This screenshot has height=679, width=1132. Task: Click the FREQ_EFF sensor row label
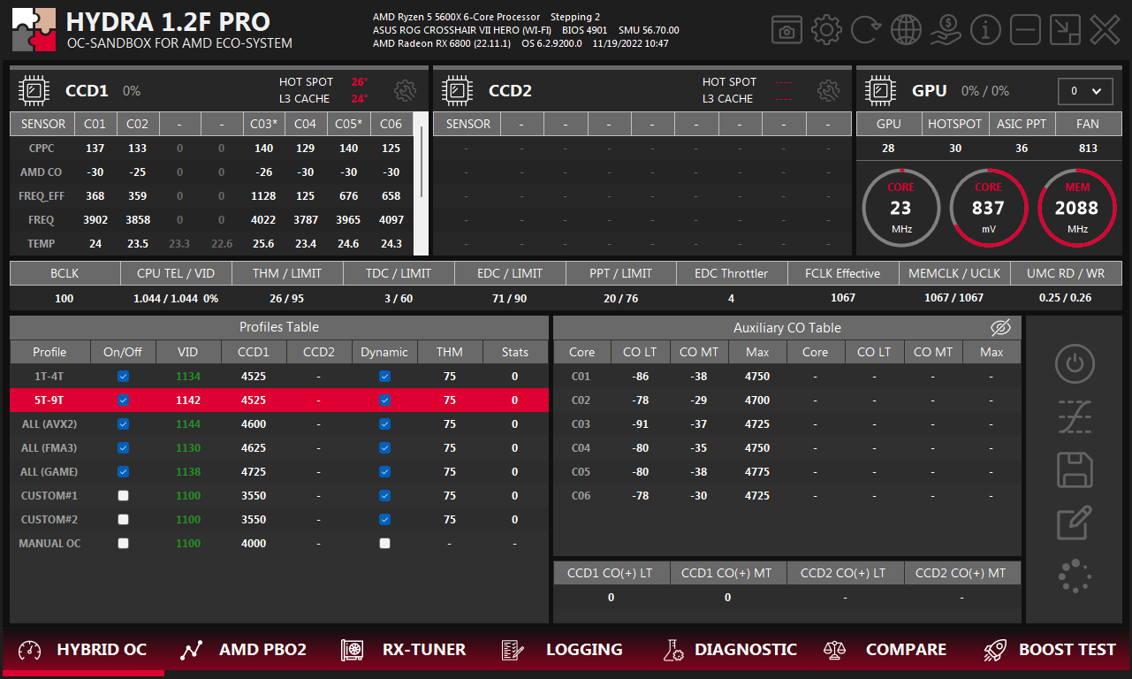42,196
